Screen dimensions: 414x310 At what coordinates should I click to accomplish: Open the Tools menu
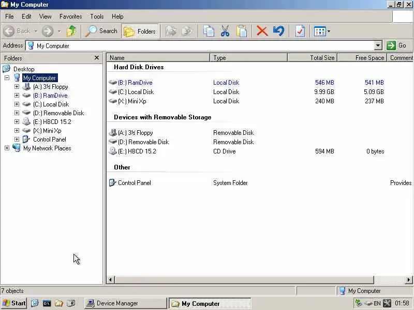coord(97,17)
